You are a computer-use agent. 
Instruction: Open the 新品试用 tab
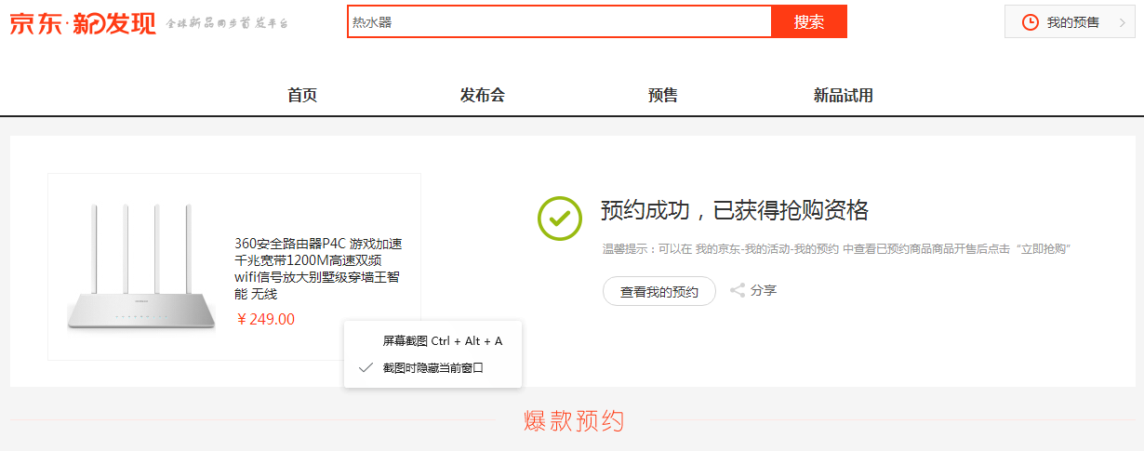844,95
